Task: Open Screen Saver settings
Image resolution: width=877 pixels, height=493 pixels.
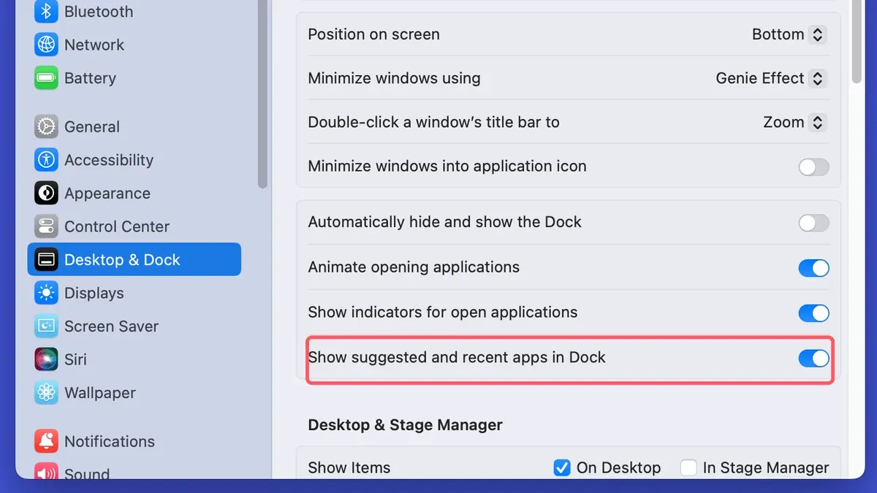Action: 134,326
